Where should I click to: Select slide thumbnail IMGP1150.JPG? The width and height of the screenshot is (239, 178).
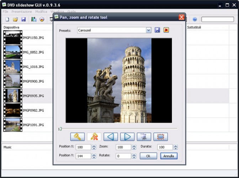[x=13, y=37]
